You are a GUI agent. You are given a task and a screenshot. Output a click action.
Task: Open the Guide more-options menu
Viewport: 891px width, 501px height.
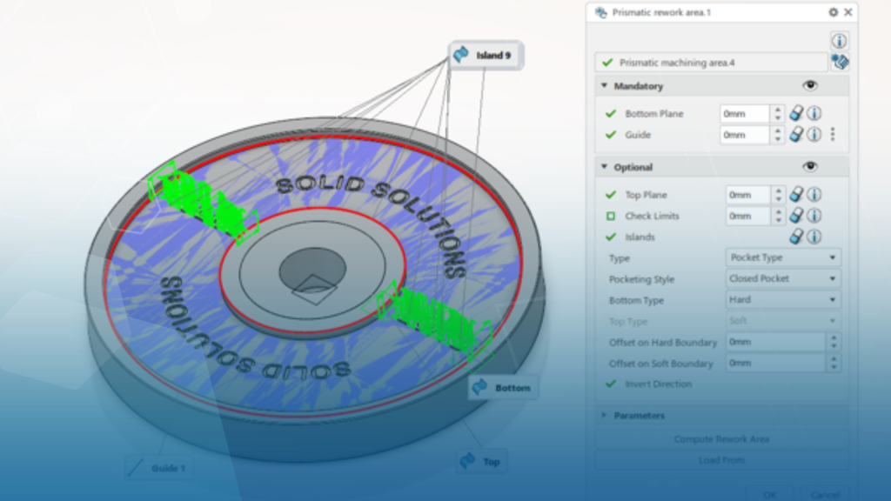pos(833,134)
